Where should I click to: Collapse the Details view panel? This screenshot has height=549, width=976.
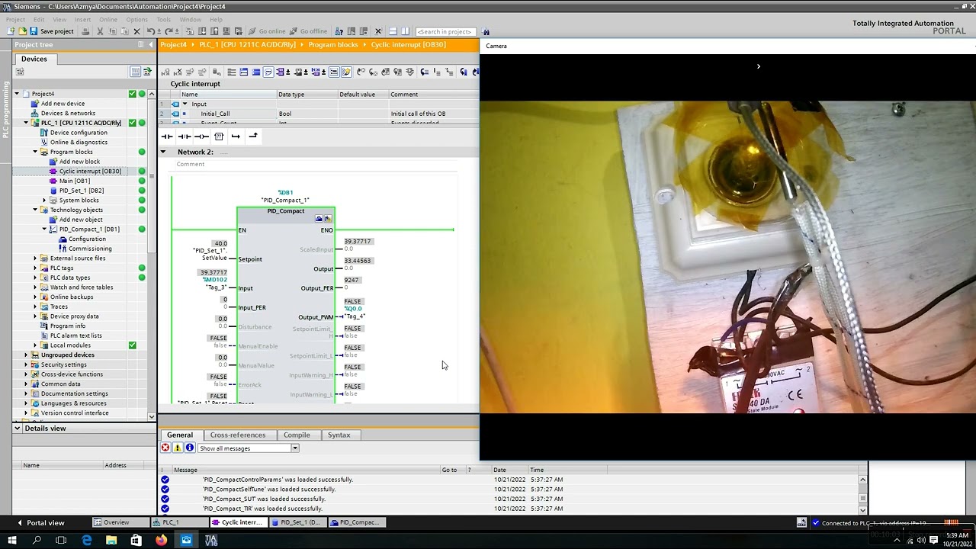pos(17,429)
